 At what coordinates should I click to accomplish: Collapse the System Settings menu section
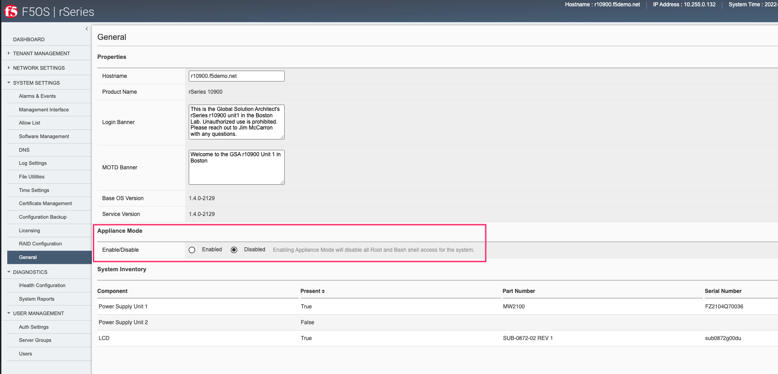coord(36,83)
